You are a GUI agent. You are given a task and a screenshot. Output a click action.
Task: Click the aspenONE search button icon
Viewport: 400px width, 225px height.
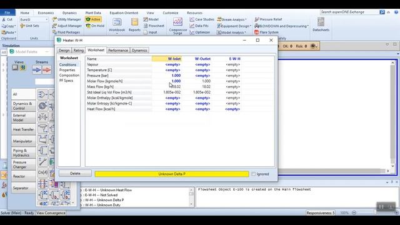(382, 12)
